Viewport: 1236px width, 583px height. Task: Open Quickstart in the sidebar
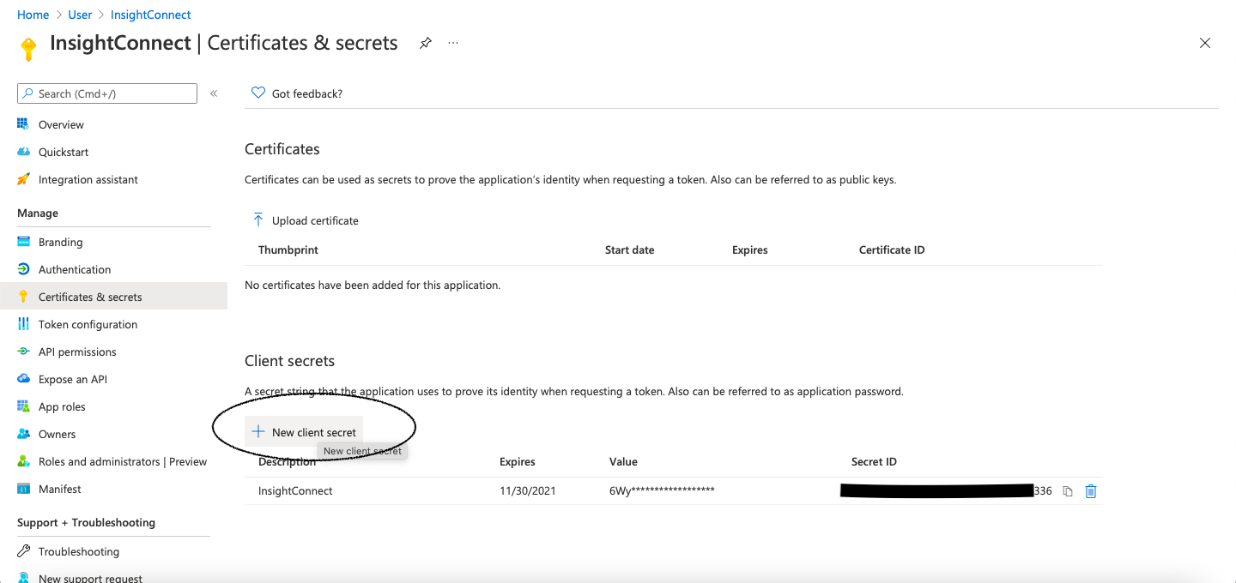[x=64, y=152]
